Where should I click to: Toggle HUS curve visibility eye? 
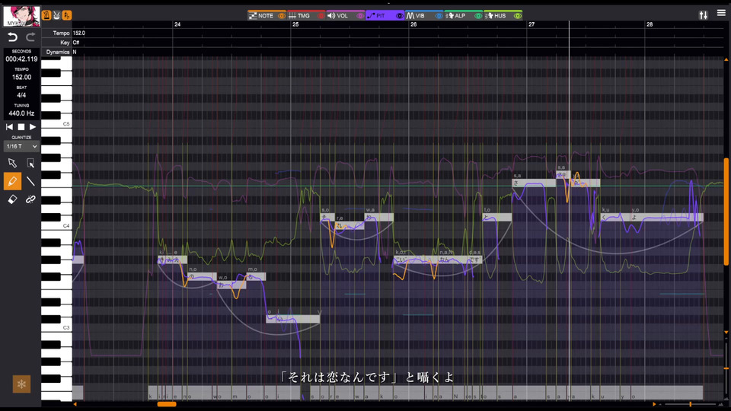click(518, 16)
